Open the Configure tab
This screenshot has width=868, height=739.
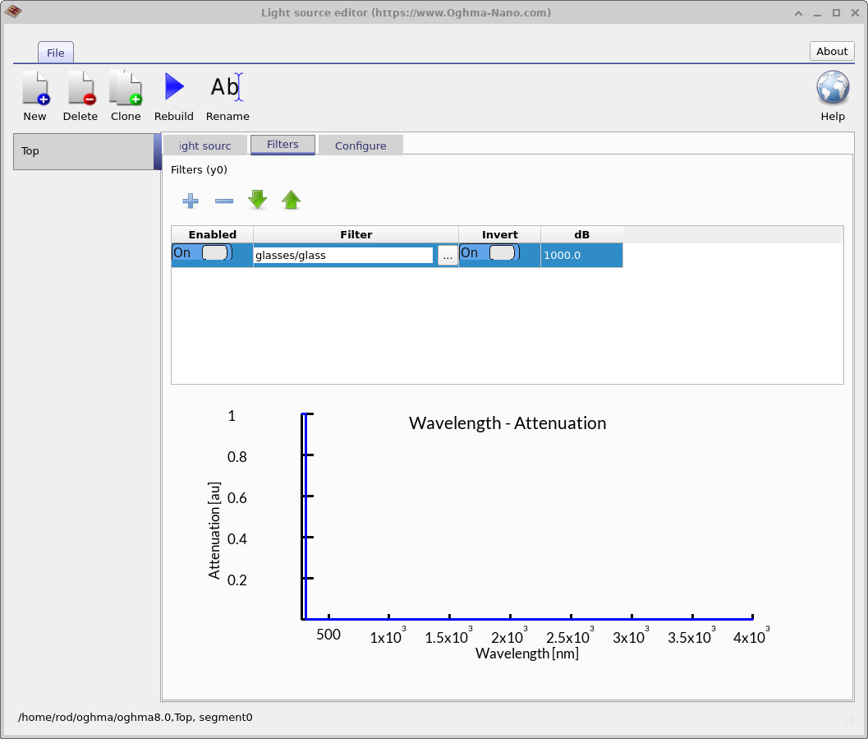coord(361,144)
